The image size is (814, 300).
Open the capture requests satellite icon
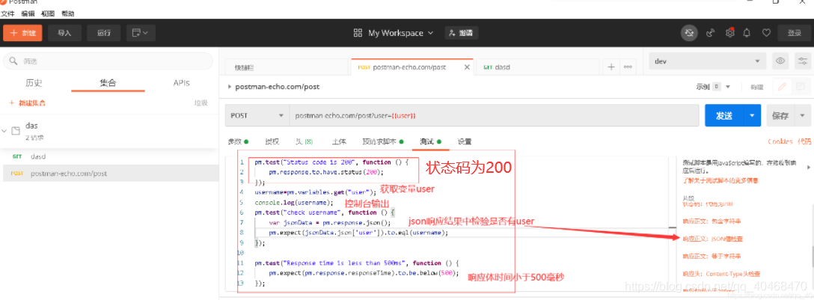712,33
